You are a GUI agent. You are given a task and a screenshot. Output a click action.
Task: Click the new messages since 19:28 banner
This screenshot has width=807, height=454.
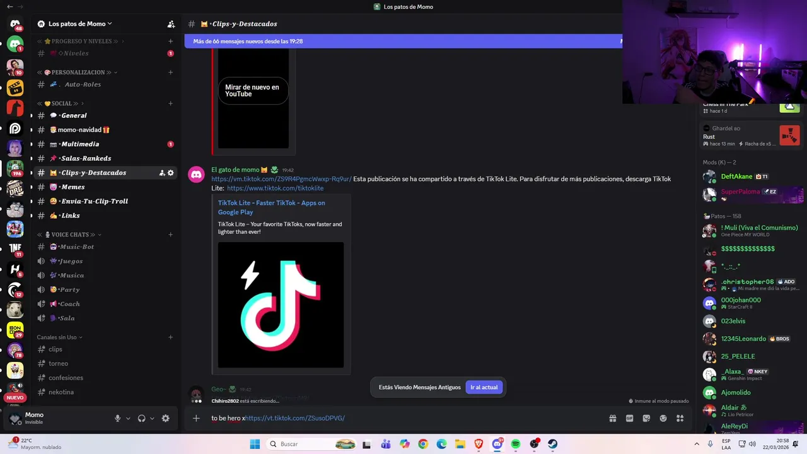(403, 41)
